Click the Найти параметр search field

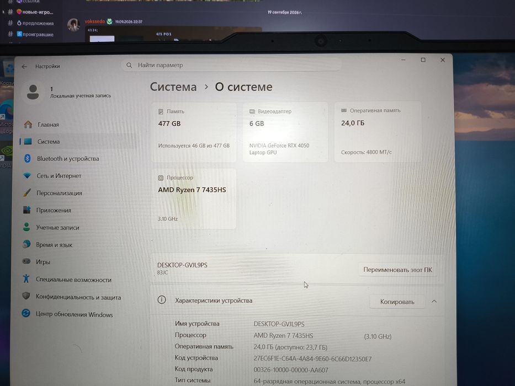pyautogui.click(x=231, y=65)
